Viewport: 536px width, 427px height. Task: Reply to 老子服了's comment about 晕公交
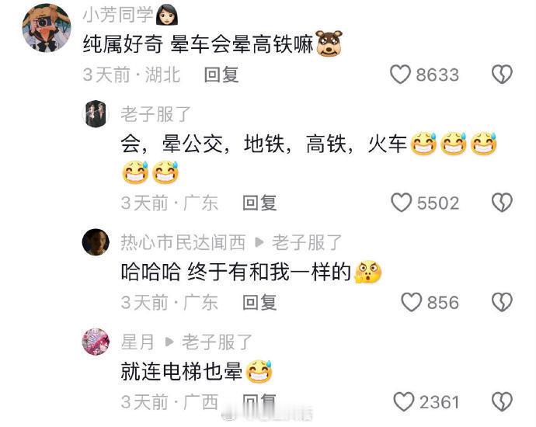259,203
